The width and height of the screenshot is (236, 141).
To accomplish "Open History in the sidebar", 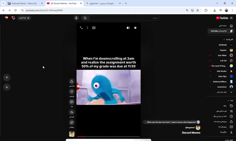I will click(221, 106).
